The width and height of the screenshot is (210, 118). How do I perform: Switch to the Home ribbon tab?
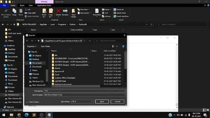(x=13, y=5)
